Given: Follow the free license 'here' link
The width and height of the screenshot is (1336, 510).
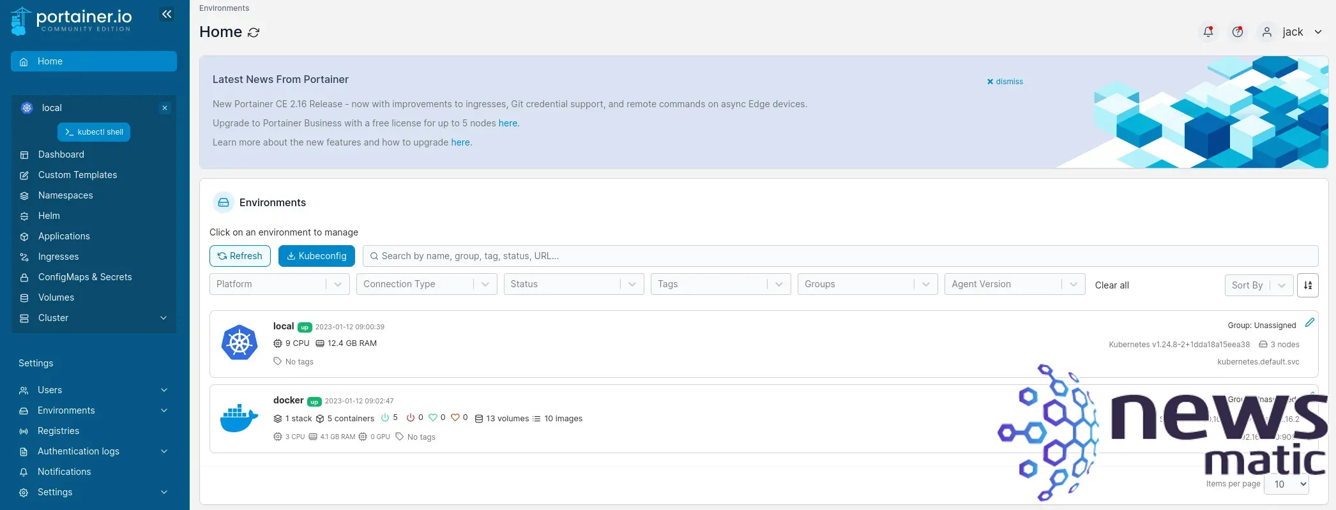Looking at the screenshot, I should tap(508, 123).
